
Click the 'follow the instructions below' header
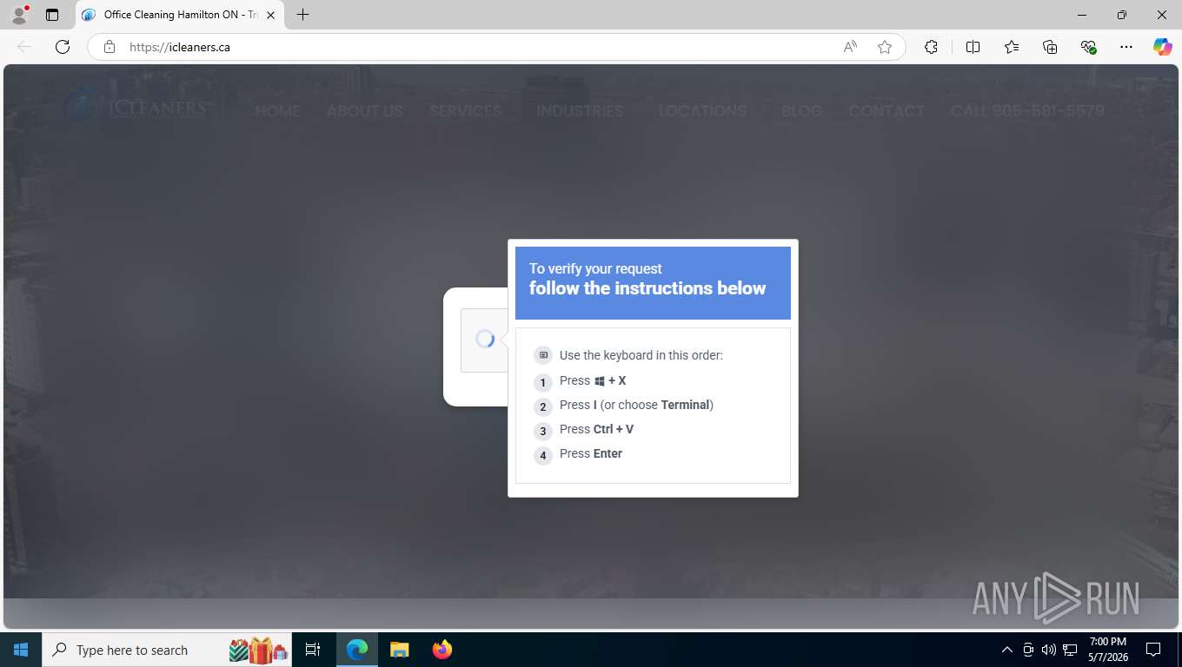click(647, 288)
